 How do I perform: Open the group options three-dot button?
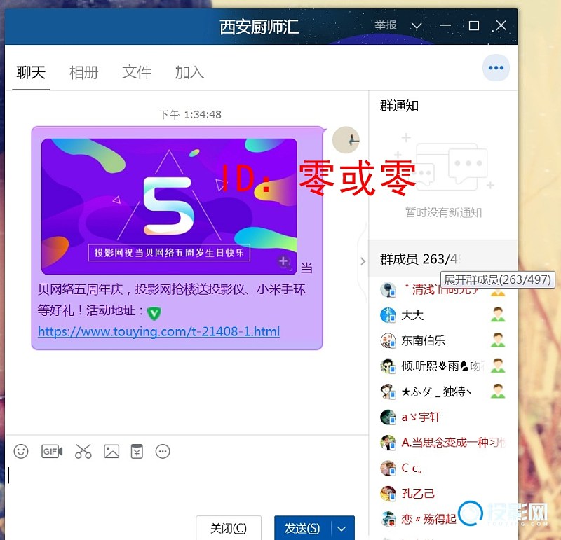click(x=496, y=68)
